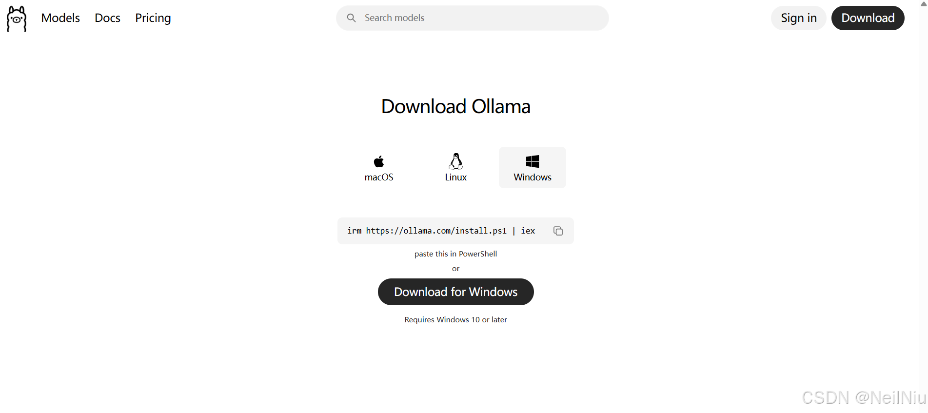The image size is (928, 413).
Task: Go to Pricing page
Action: (x=153, y=18)
